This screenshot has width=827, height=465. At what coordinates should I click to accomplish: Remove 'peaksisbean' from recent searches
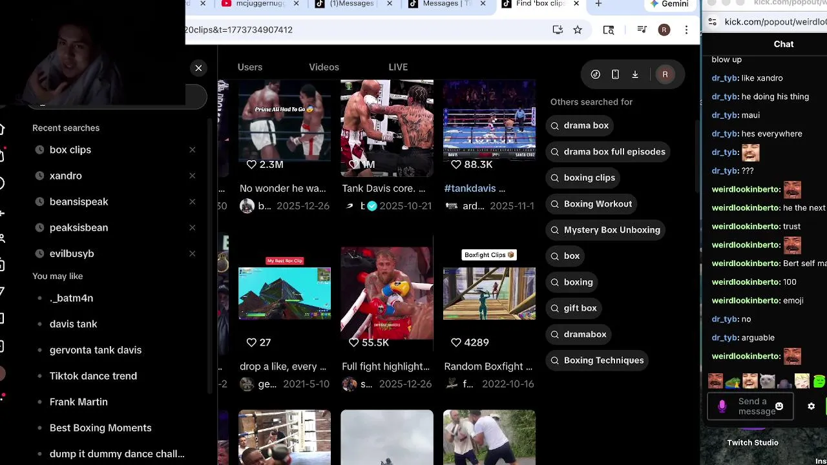point(193,227)
